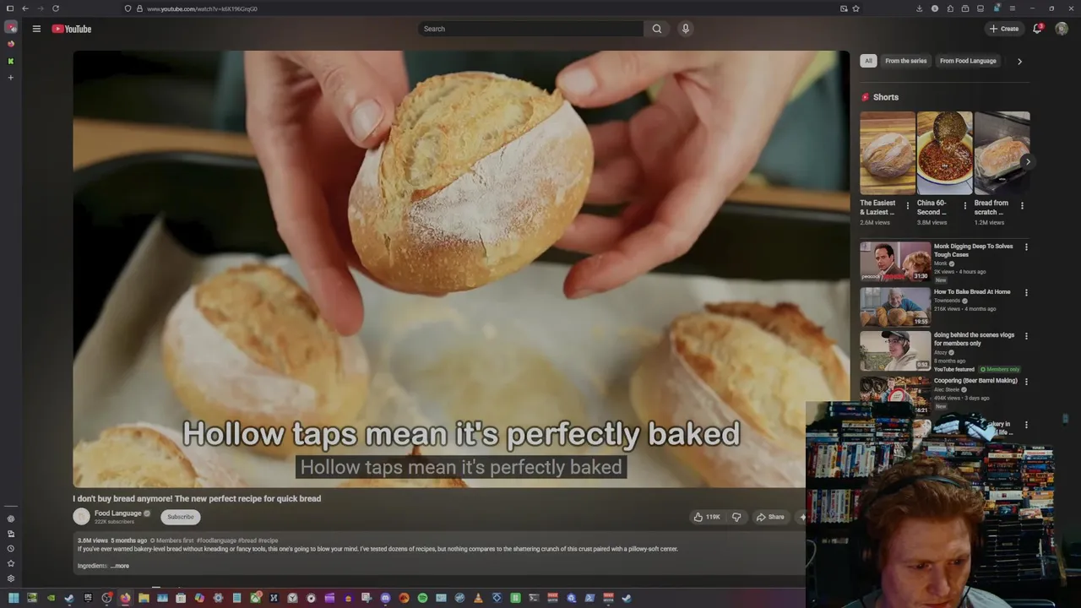Bookmark this page with the star
Viewport: 1081px width, 608px height.
[856, 8]
